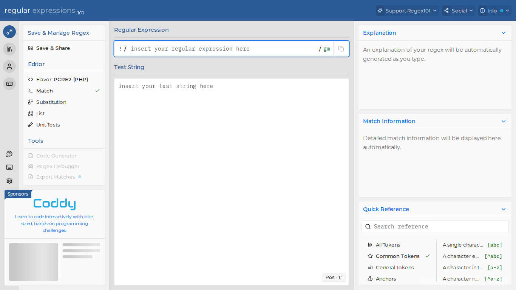The image size is (516, 290).
Task: Click the account user icon in sidebar
Action: coord(9,66)
